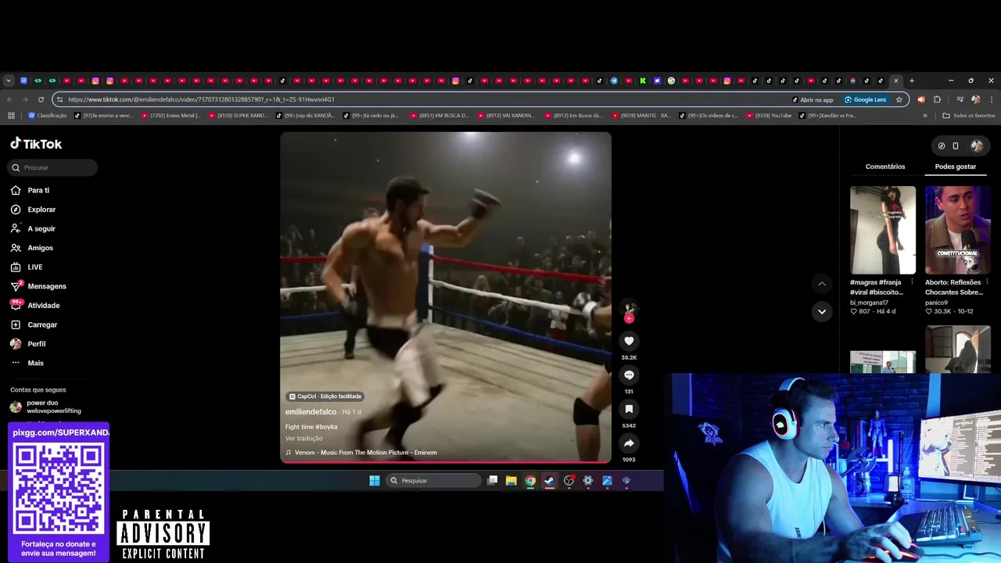Open Windows Start menu
Viewport: 1001px width, 563px height.
375,481
